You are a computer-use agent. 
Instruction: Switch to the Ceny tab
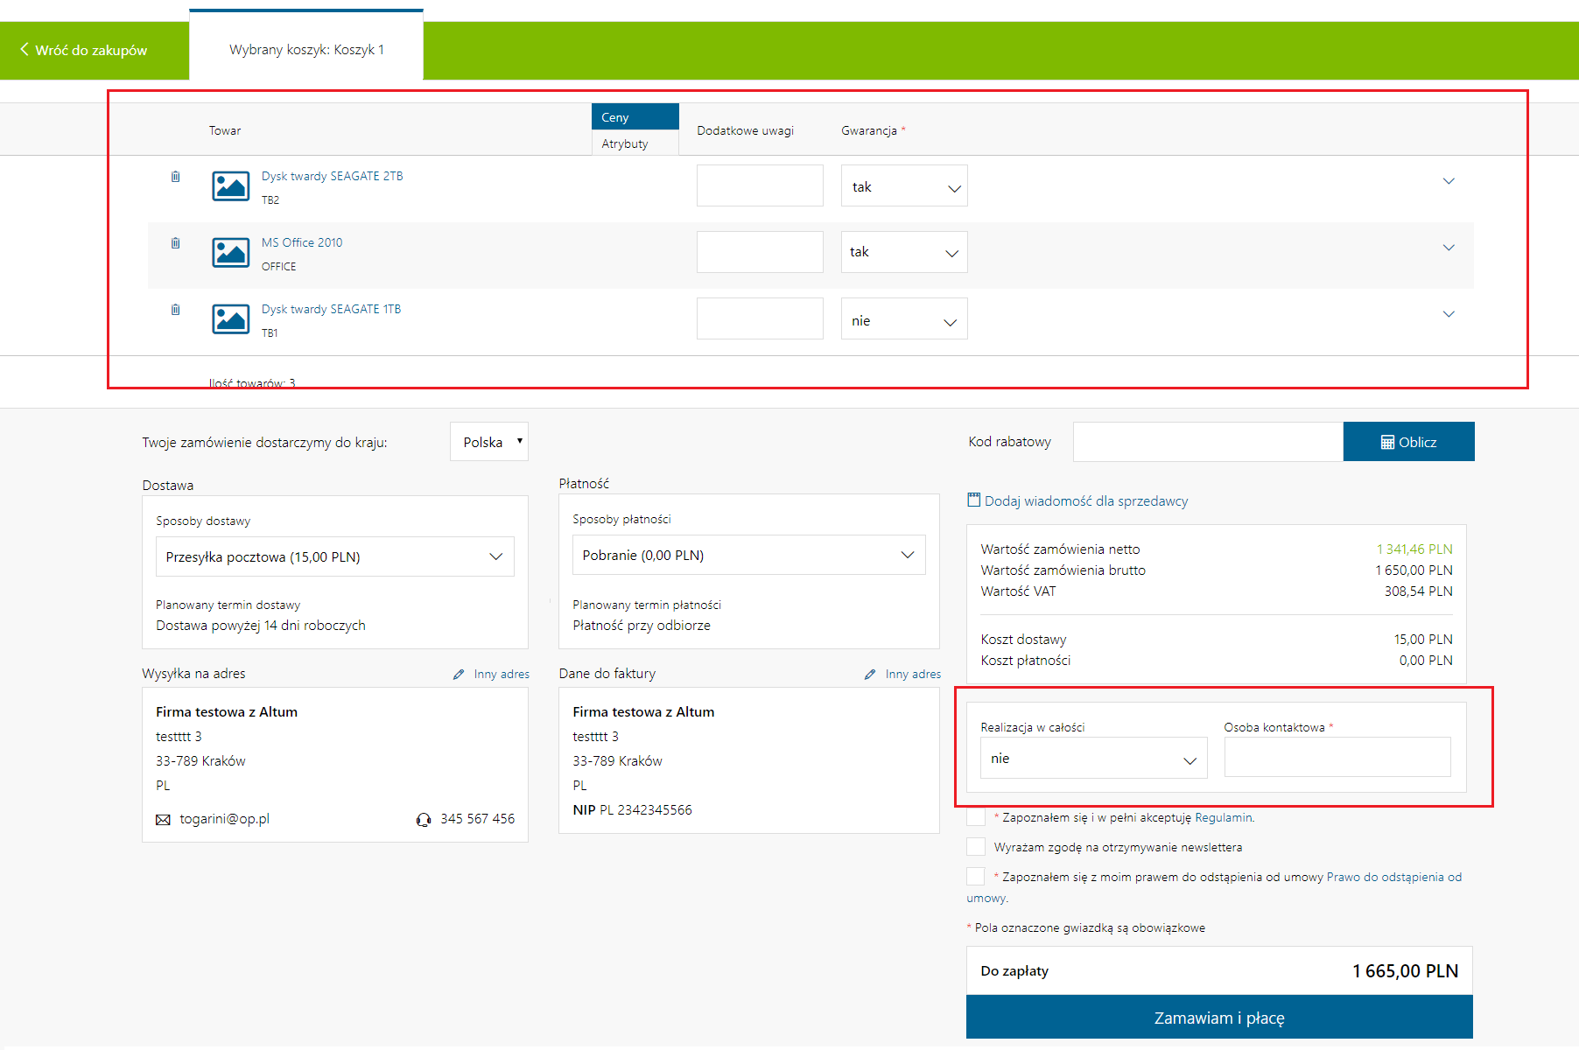[x=635, y=117]
